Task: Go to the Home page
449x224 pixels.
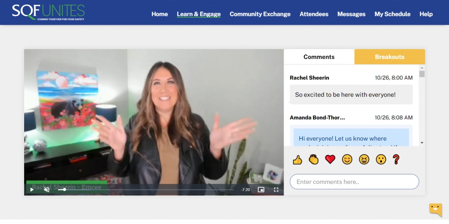Action: coord(160,14)
